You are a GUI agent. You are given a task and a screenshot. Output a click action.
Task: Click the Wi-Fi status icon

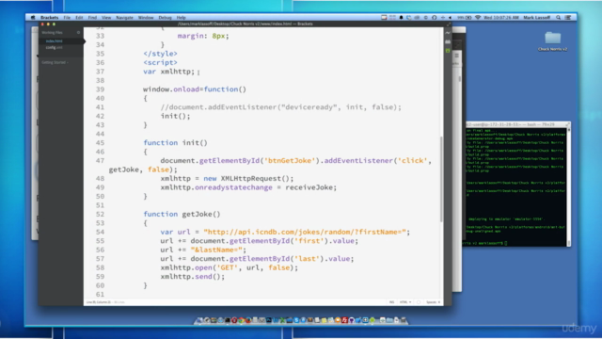[478, 18]
